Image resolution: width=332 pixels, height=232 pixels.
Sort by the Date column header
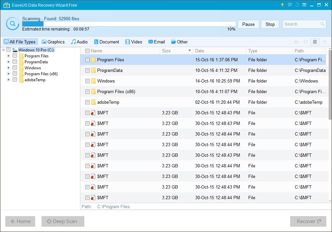[219, 51]
